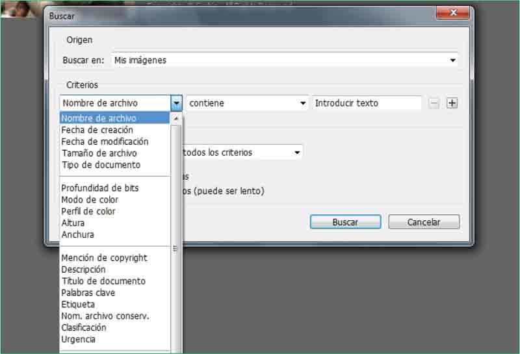Click the plus icon to add criterion

(453, 103)
